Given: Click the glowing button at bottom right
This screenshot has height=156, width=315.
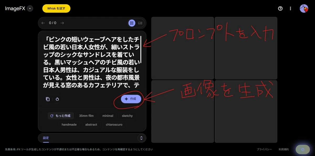Looking at the screenshot, I should 303,149.
